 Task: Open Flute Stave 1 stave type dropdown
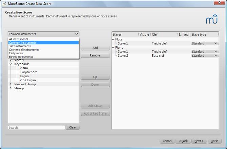[204, 43]
